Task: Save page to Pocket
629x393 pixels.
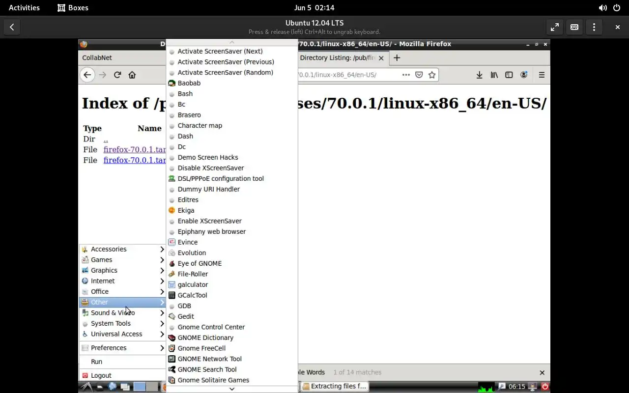Action: 419,75
